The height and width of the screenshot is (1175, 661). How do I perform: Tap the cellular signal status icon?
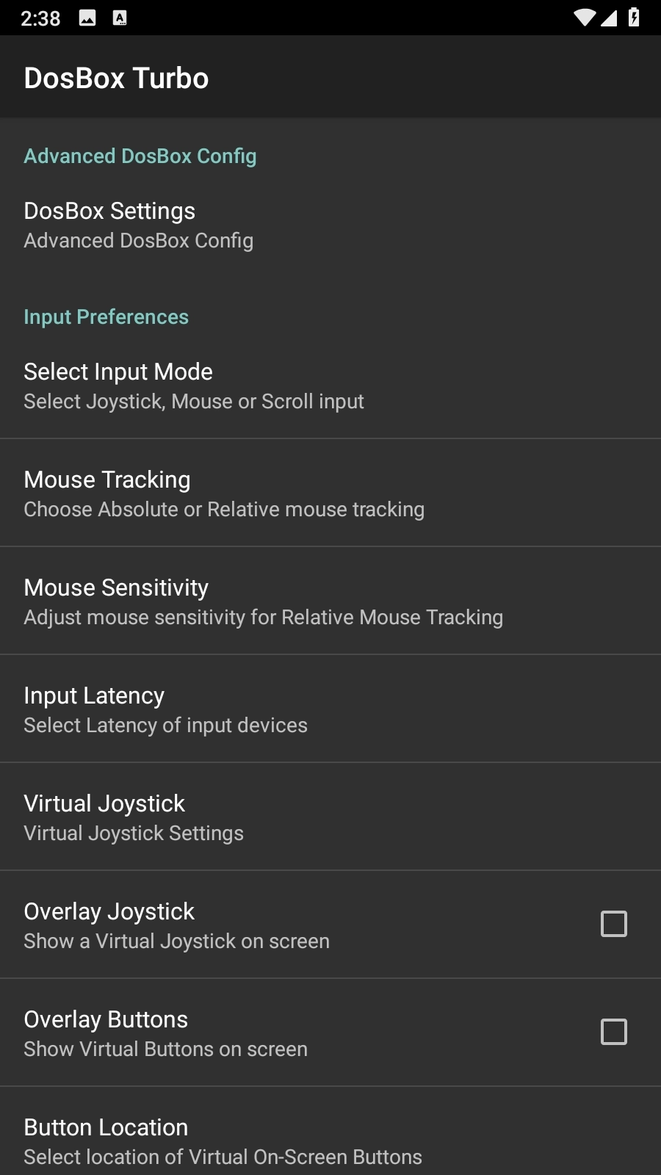point(609,18)
